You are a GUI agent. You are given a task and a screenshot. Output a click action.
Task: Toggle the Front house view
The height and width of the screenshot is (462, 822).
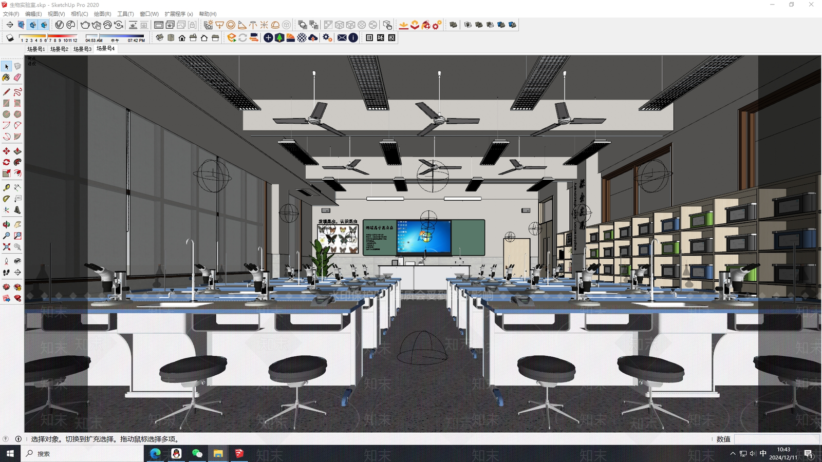pyautogui.click(x=182, y=38)
